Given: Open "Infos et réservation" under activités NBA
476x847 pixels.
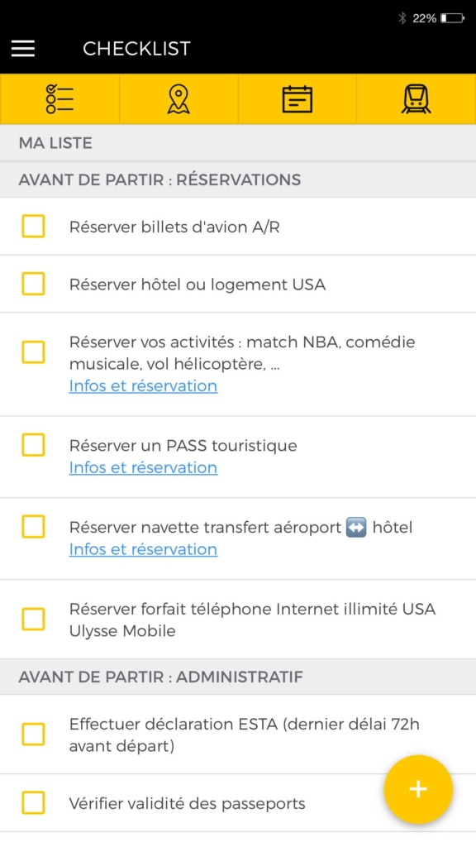Looking at the screenshot, I should click(143, 385).
